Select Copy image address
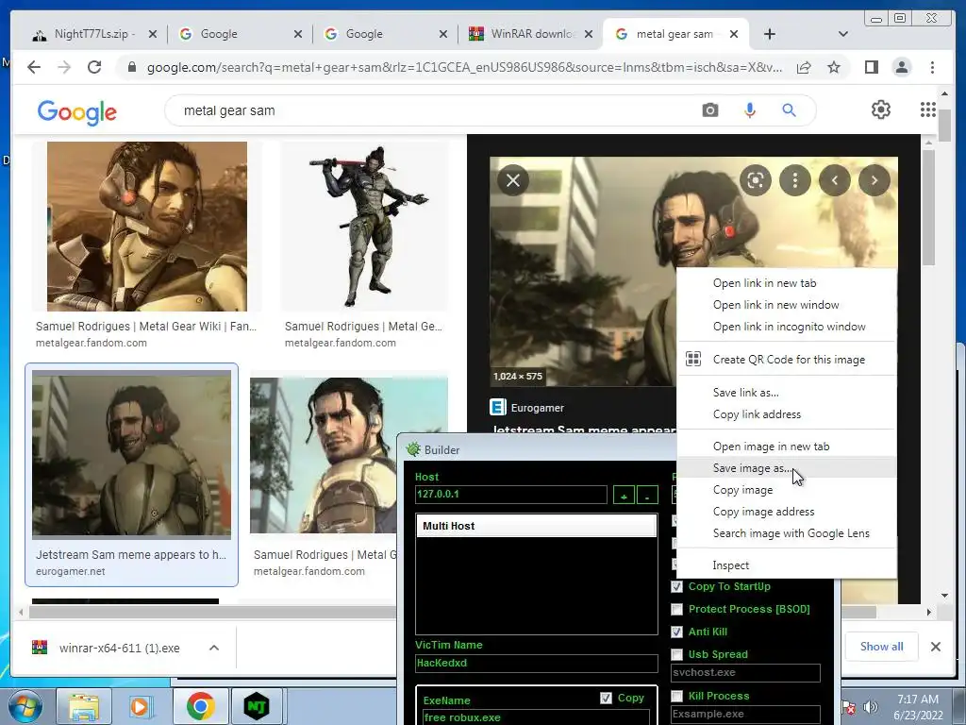Viewport: 966px width, 725px height. point(763,512)
